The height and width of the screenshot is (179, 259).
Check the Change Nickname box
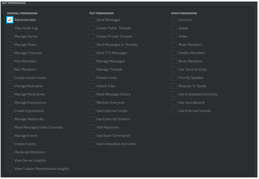point(10,86)
